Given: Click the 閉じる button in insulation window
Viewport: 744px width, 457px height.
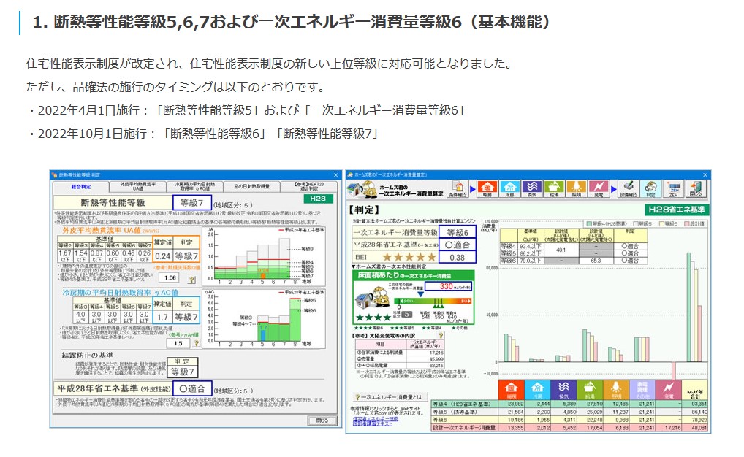Looking at the screenshot, I should pos(322,420).
